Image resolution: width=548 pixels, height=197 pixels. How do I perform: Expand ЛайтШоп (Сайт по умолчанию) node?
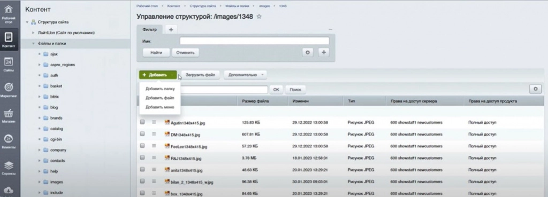click(x=33, y=33)
